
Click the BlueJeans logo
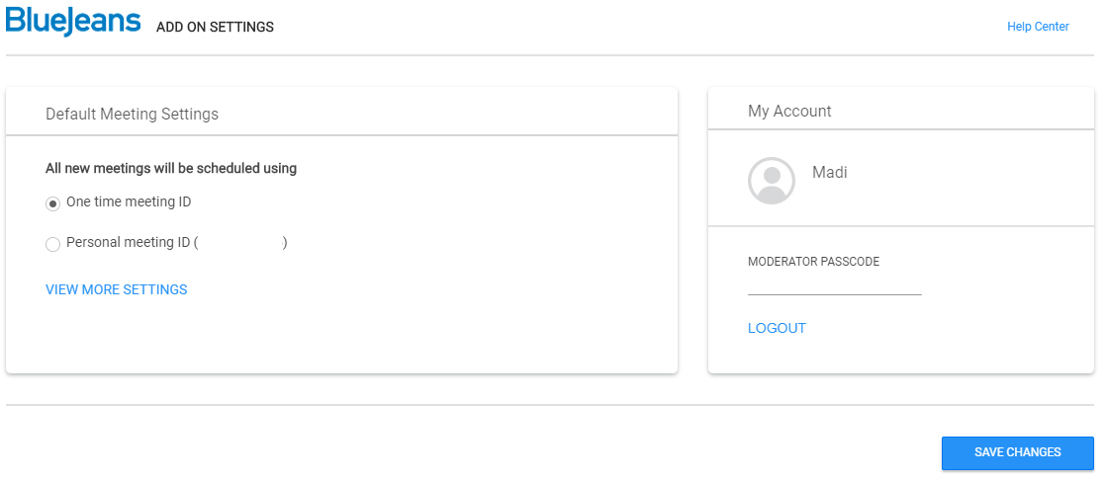[x=73, y=21]
